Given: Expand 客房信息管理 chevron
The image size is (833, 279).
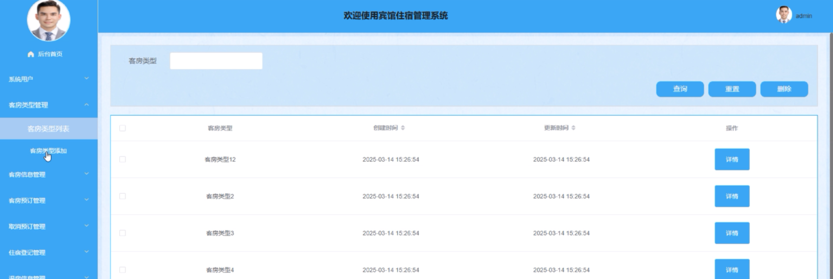Looking at the screenshot, I should click(86, 174).
